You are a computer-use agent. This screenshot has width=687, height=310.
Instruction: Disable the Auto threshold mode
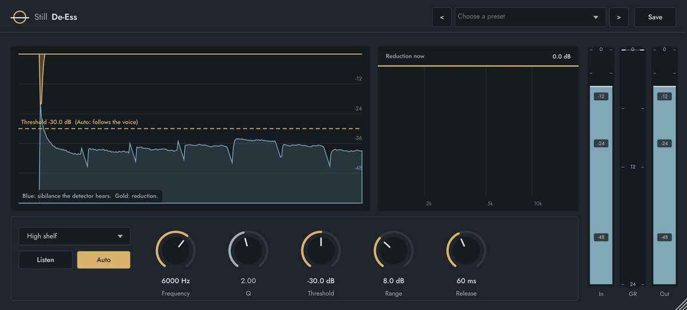pyautogui.click(x=104, y=260)
